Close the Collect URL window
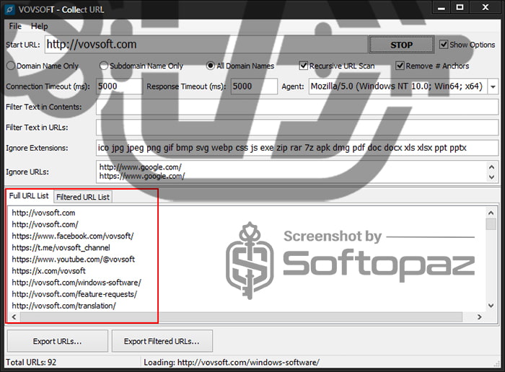 point(486,7)
